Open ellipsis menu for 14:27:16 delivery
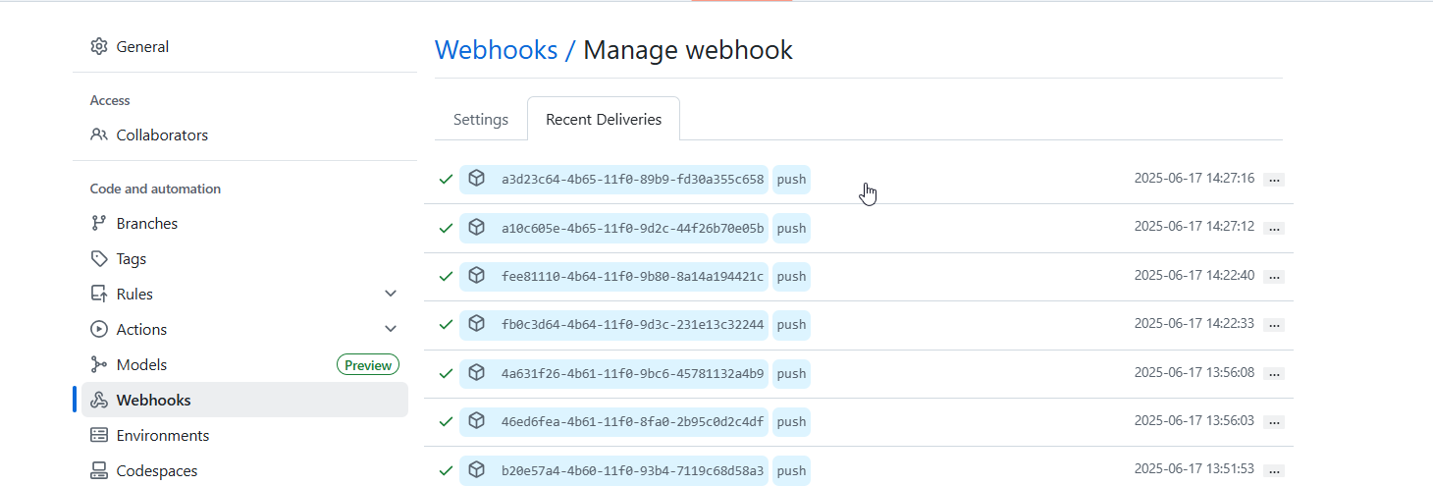The width and height of the screenshot is (1433, 486). [x=1274, y=180]
